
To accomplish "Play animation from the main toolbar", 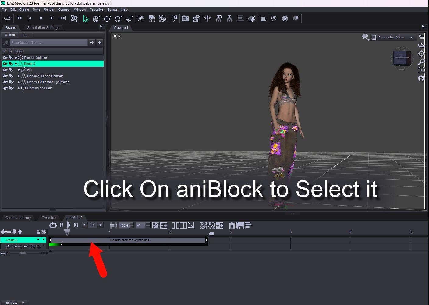I will click(x=41, y=18).
